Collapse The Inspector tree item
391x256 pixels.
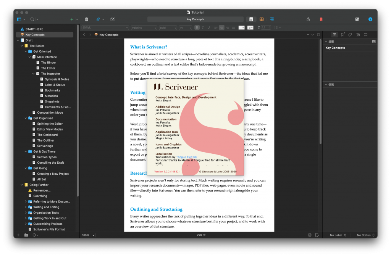[34, 74]
